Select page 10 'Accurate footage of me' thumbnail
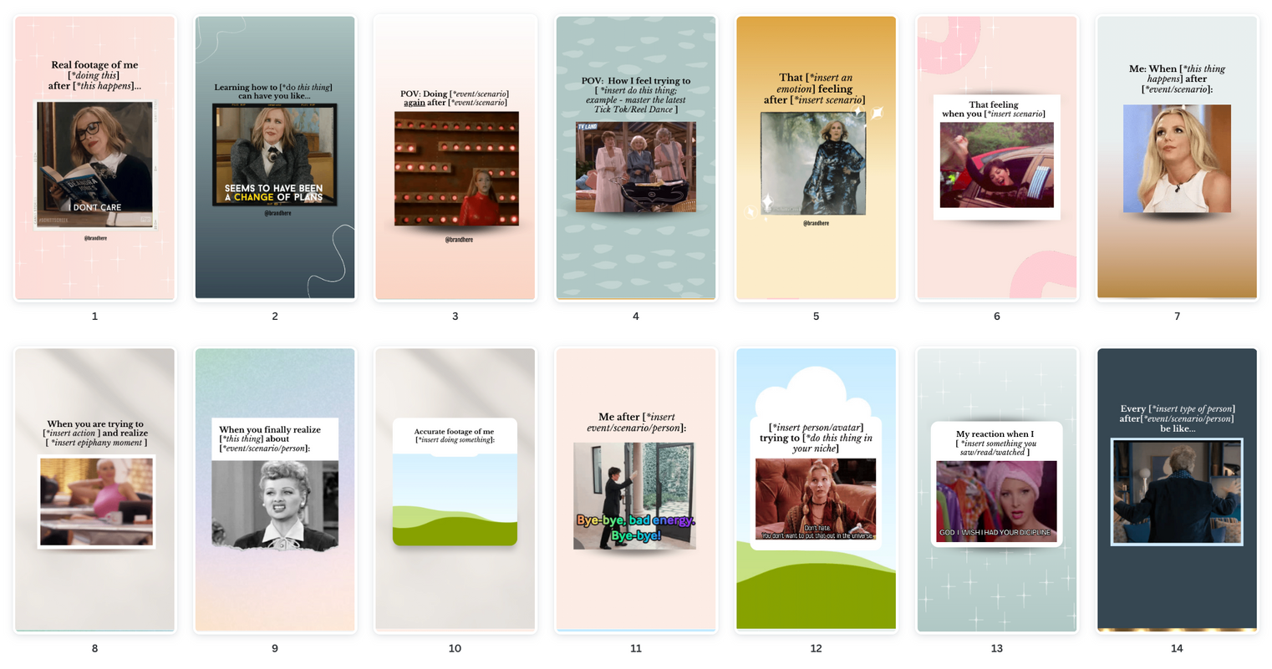 (455, 490)
